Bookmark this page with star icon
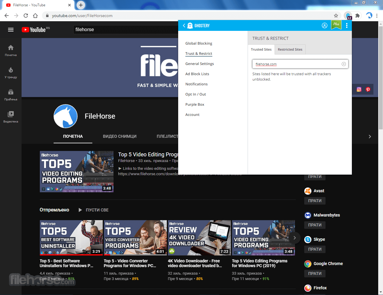This screenshot has width=383, height=295. click(336, 16)
